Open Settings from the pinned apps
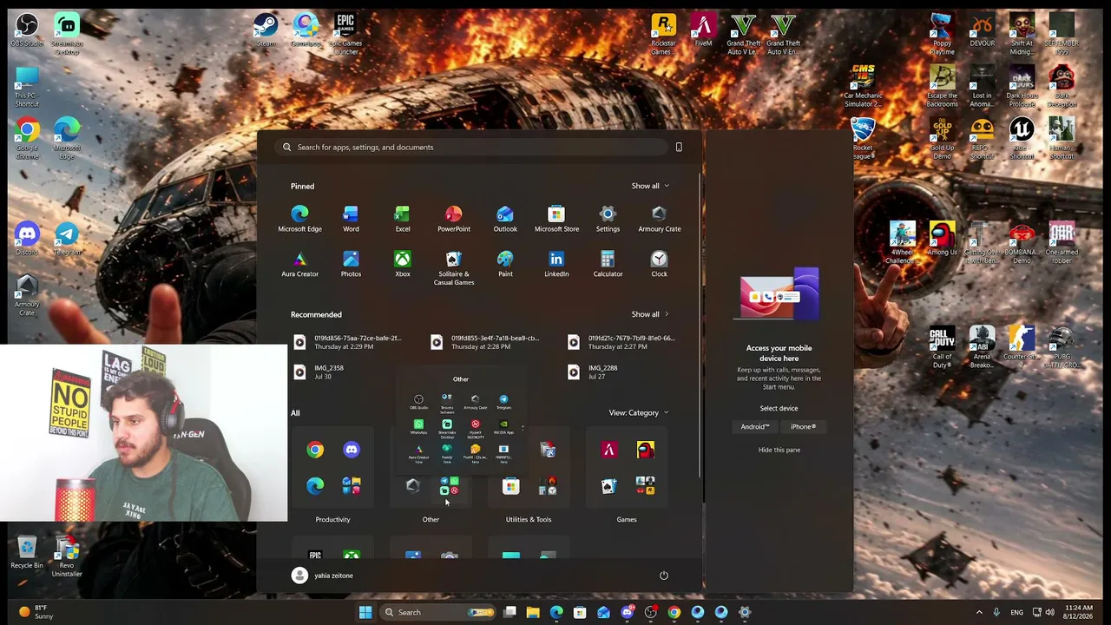The height and width of the screenshot is (625, 1111). click(608, 219)
